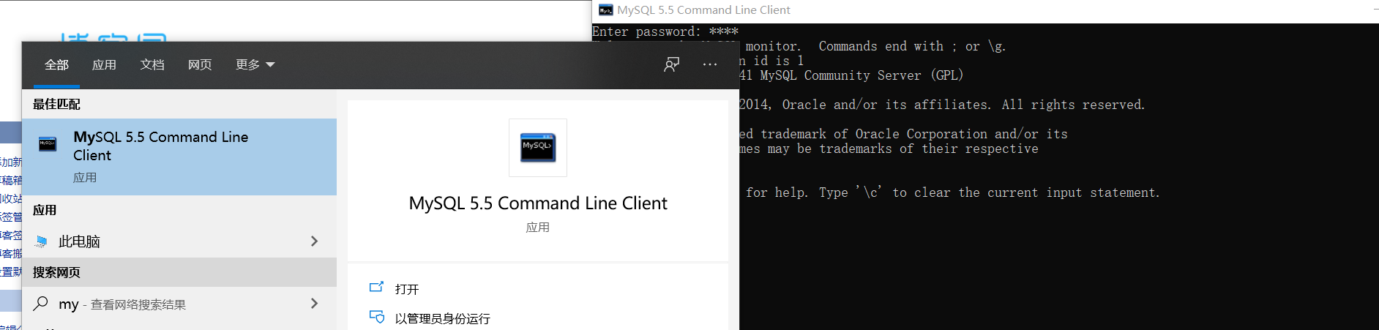Viewport: 1379px width, 330px height.
Task: Switch to the 全部 search tab
Action: [x=56, y=64]
